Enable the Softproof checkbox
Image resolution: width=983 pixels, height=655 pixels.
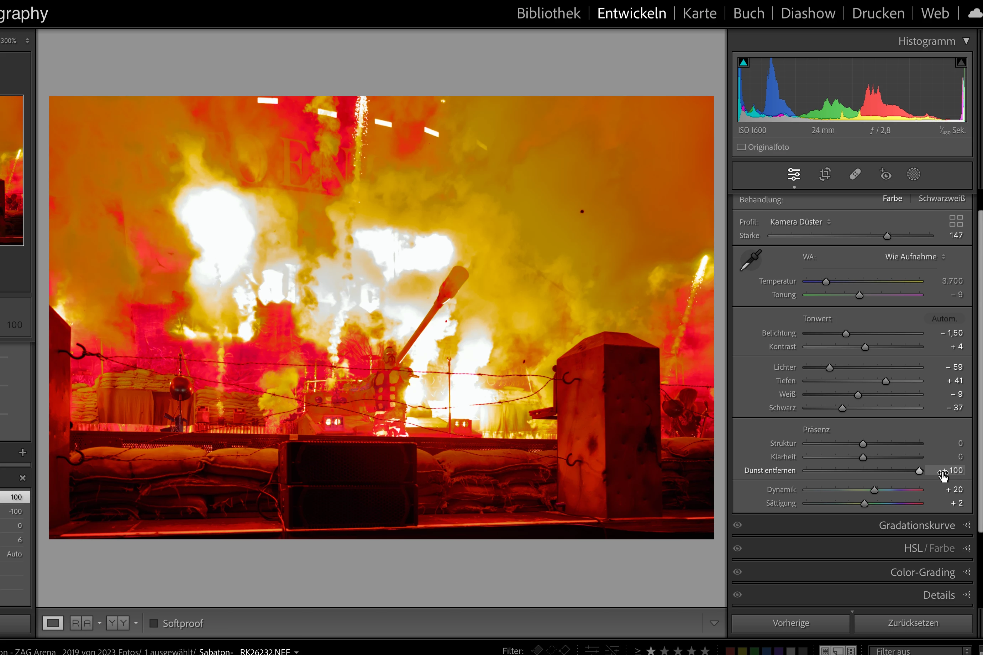(154, 623)
